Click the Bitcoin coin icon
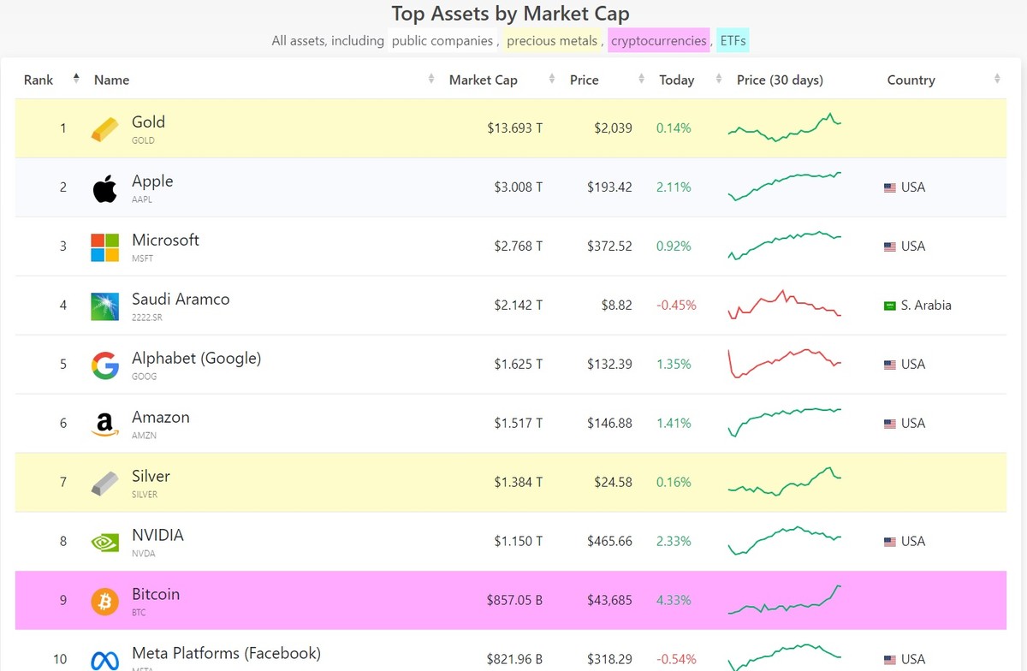Viewport: 1027px width, 671px height. [x=104, y=600]
